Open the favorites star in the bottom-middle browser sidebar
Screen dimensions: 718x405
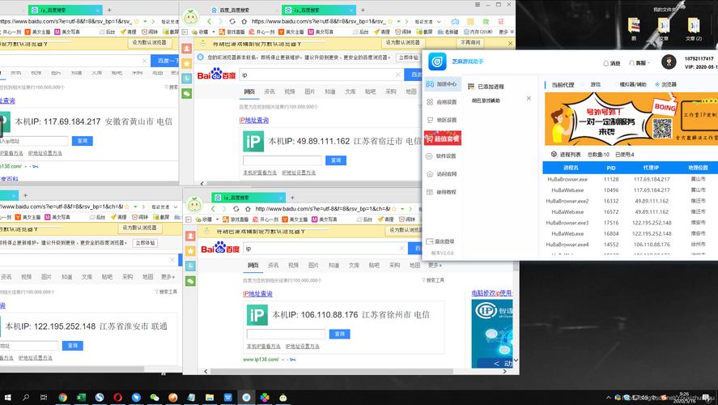(190, 250)
